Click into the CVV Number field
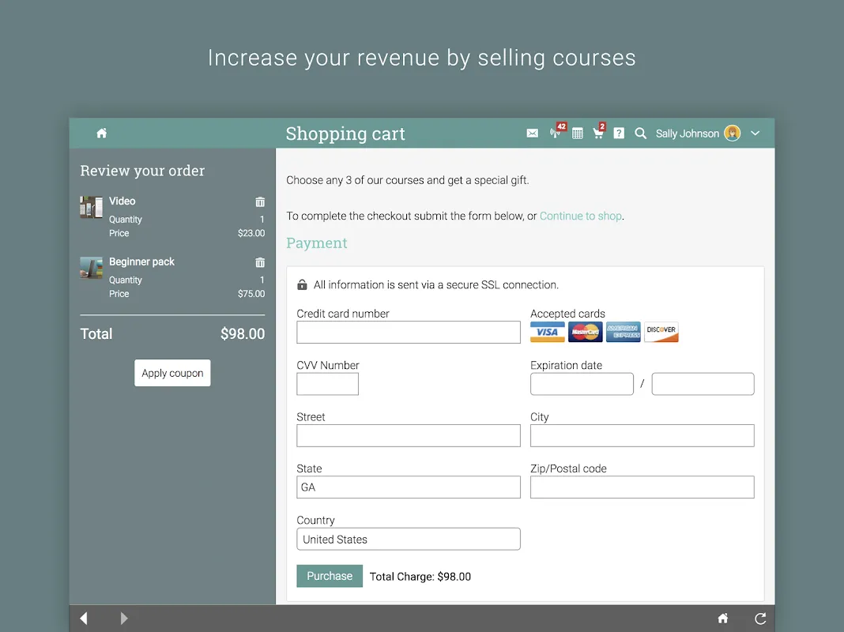 pyautogui.click(x=327, y=384)
